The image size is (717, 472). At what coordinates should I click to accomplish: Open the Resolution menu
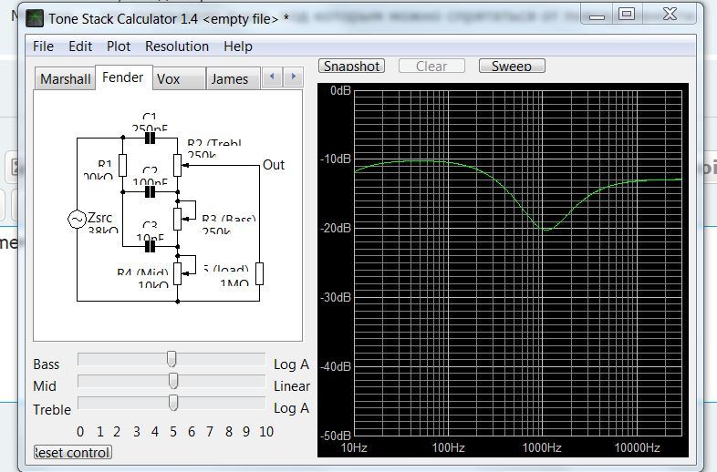tap(177, 46)
